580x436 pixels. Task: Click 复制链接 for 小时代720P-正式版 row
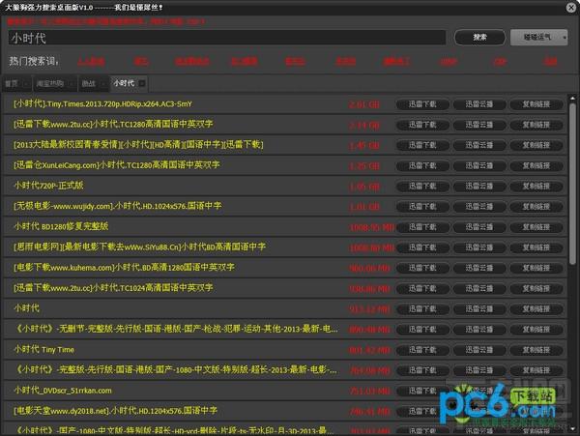[536, 187]
